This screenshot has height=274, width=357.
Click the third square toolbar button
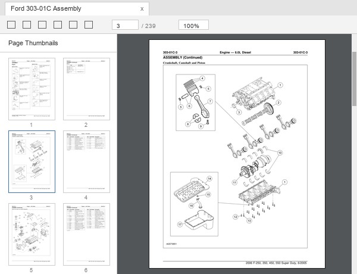pos(42,25)
